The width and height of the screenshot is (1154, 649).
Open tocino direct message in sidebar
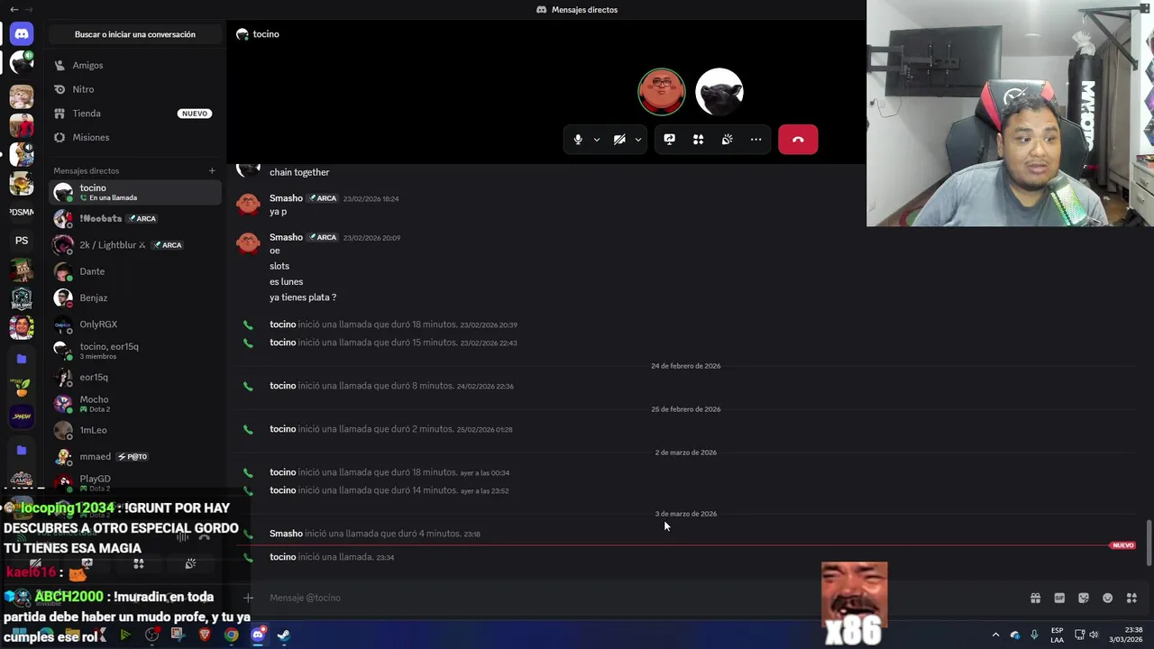coord(135,192)
